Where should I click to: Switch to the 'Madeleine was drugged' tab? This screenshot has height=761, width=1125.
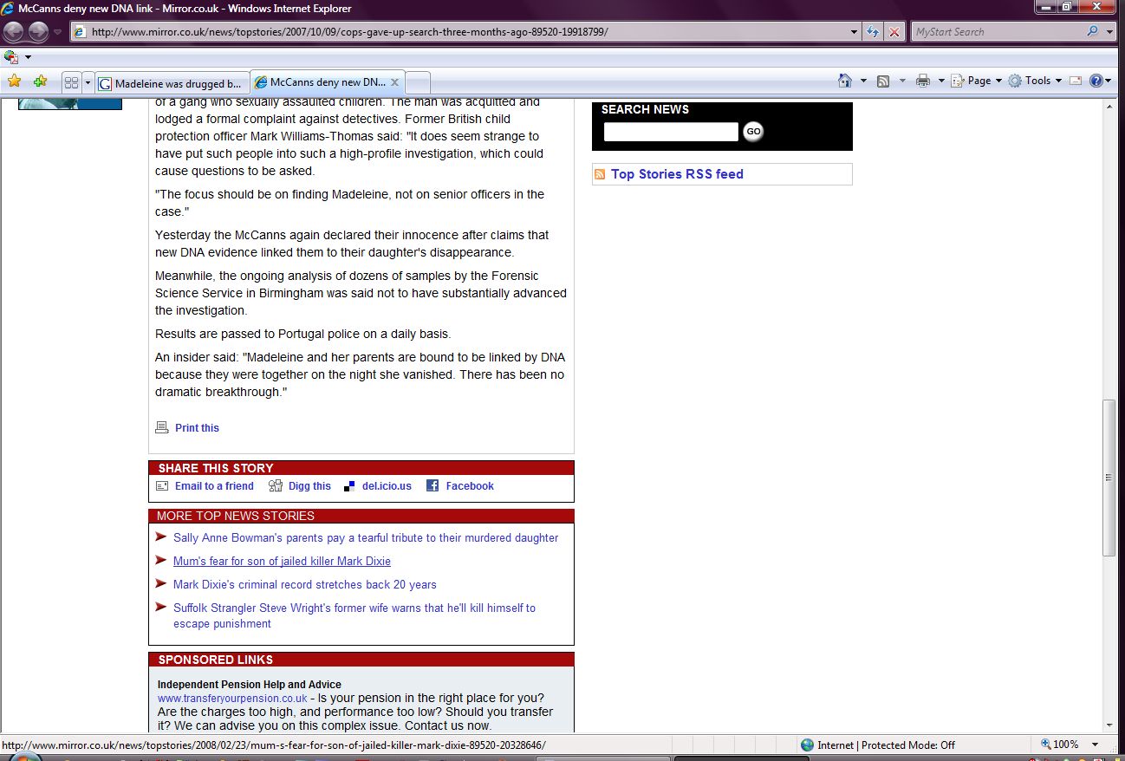172,83
